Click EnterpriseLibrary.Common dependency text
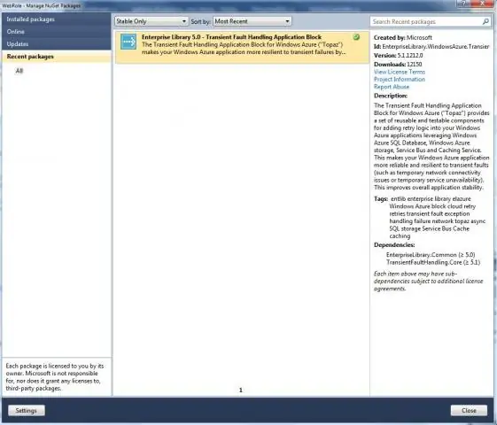Image resolution: width=497 pixels, height=425 pixels. click(x=431, y=255)
